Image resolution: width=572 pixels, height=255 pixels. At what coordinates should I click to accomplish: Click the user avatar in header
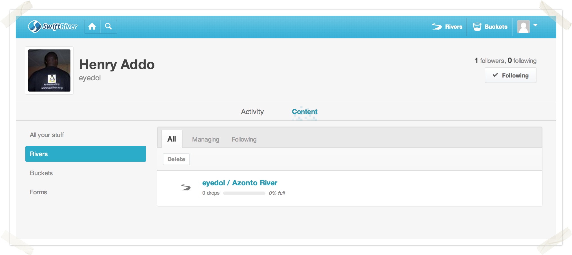(523, 27)
